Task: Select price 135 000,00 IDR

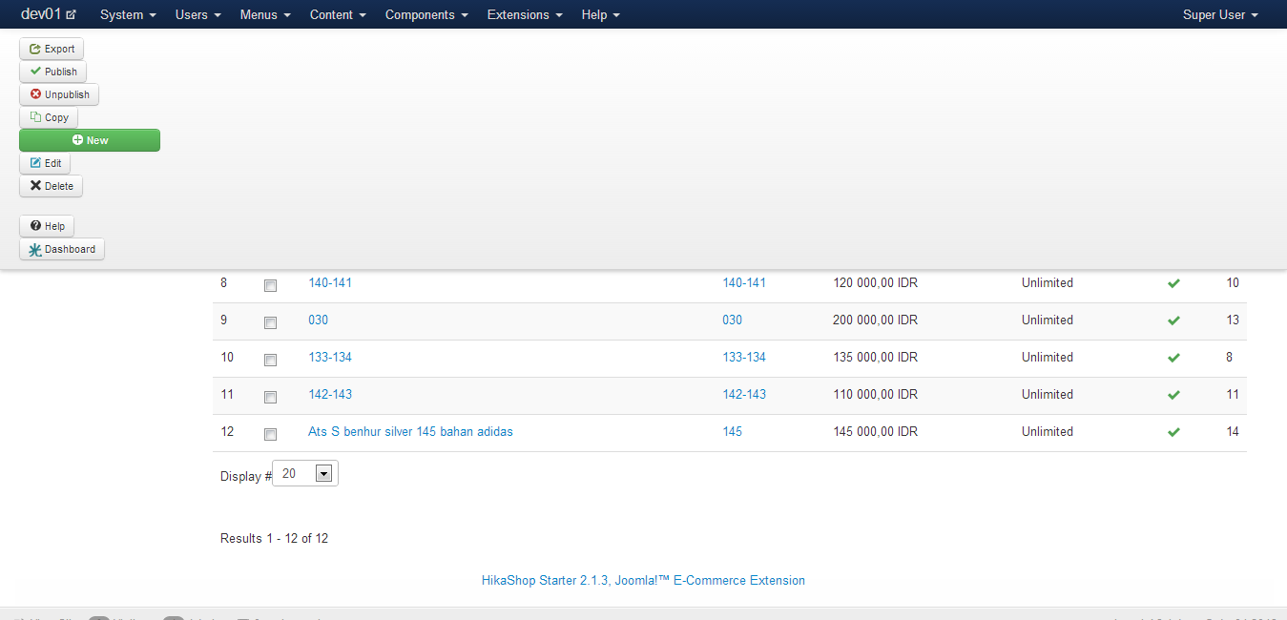Action: coord(875,357)
